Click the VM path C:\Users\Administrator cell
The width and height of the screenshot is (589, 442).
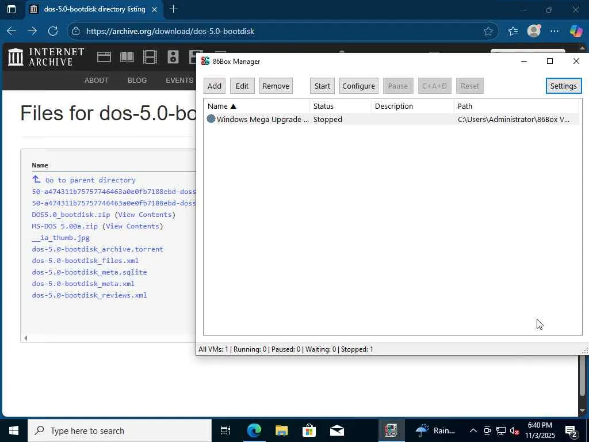tap(514, 119)
